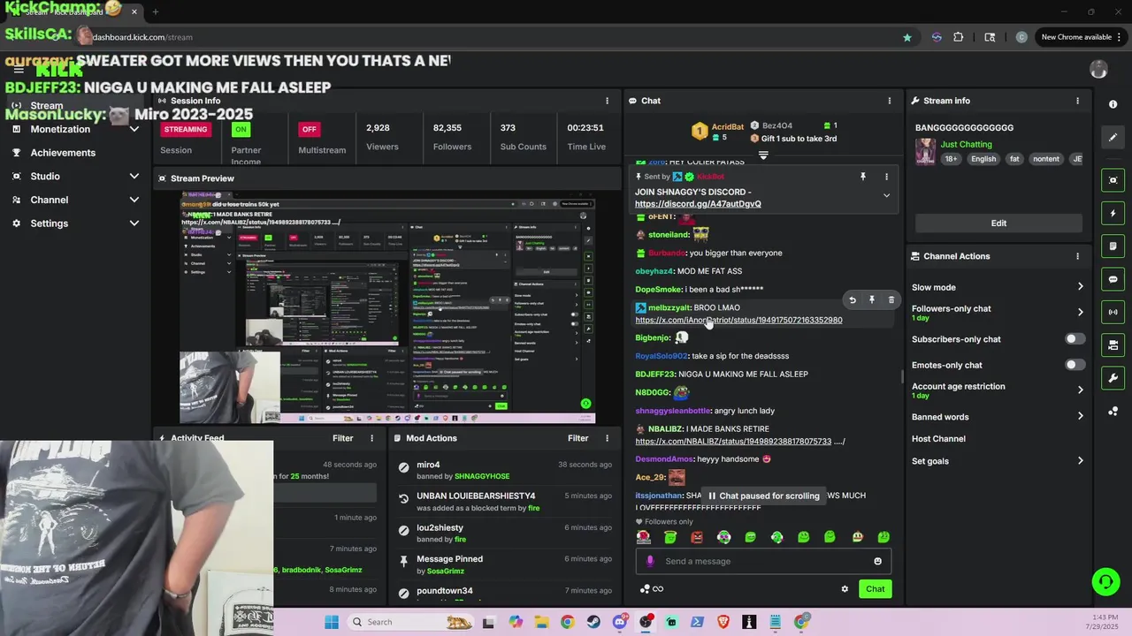
Task: Click the info icon in right sidebar
Action: click(1113, 104)
